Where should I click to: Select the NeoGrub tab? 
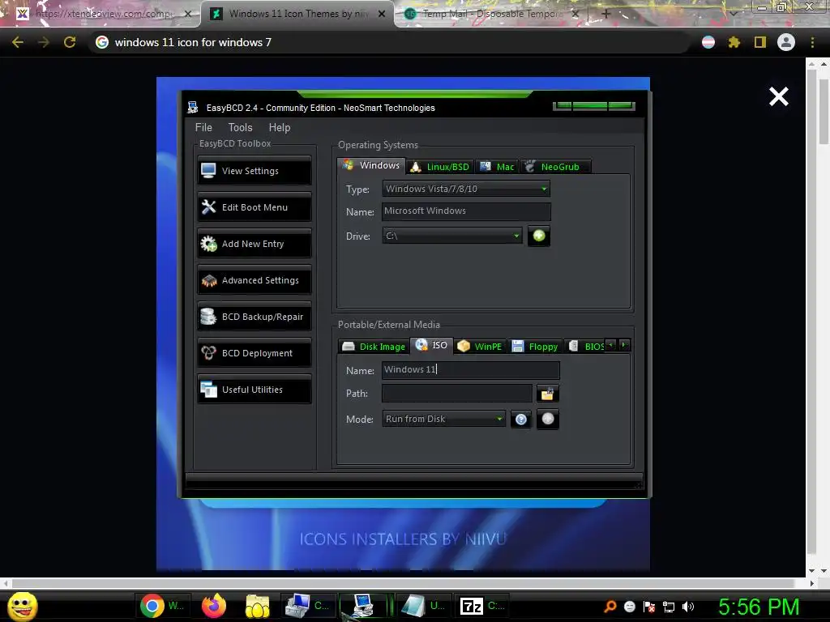tap(554, 167)
